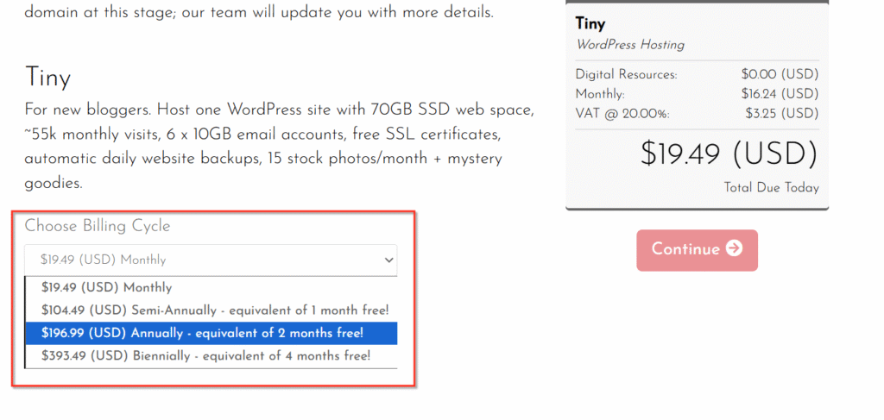Open the Choose Billing Cycle select box

pyautogui.click(x=211, y=260)
